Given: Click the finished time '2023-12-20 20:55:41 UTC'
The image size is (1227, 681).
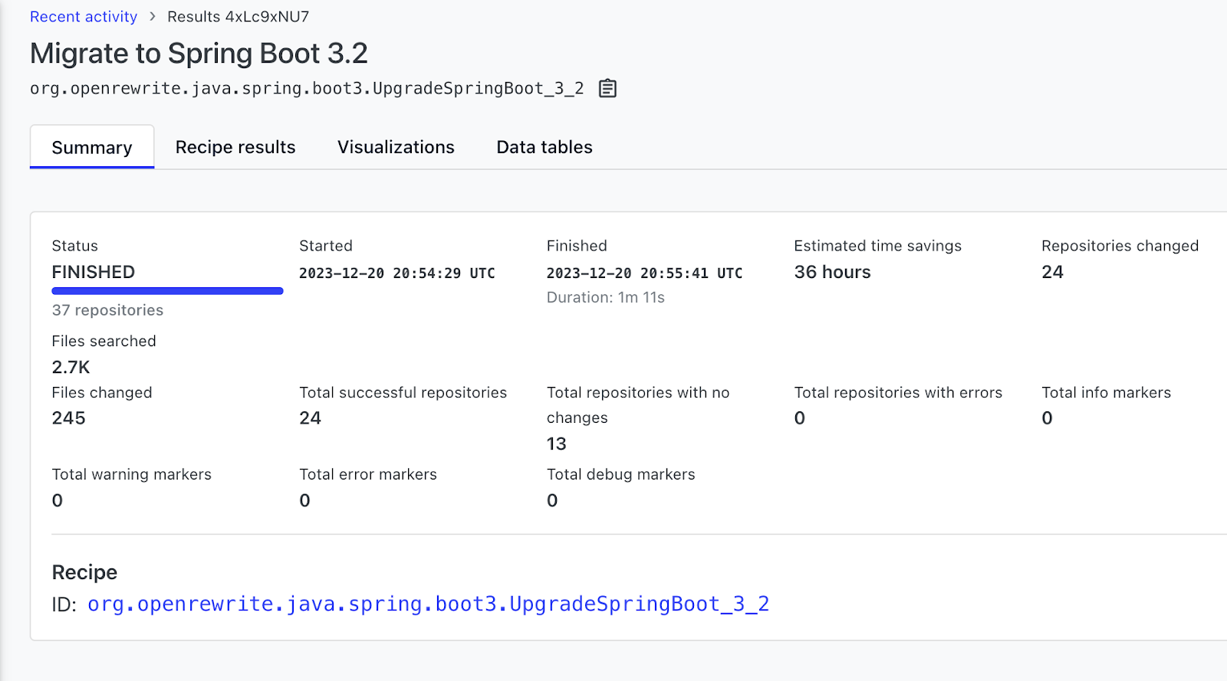Looking at the screenshot, I should [644, 273].
